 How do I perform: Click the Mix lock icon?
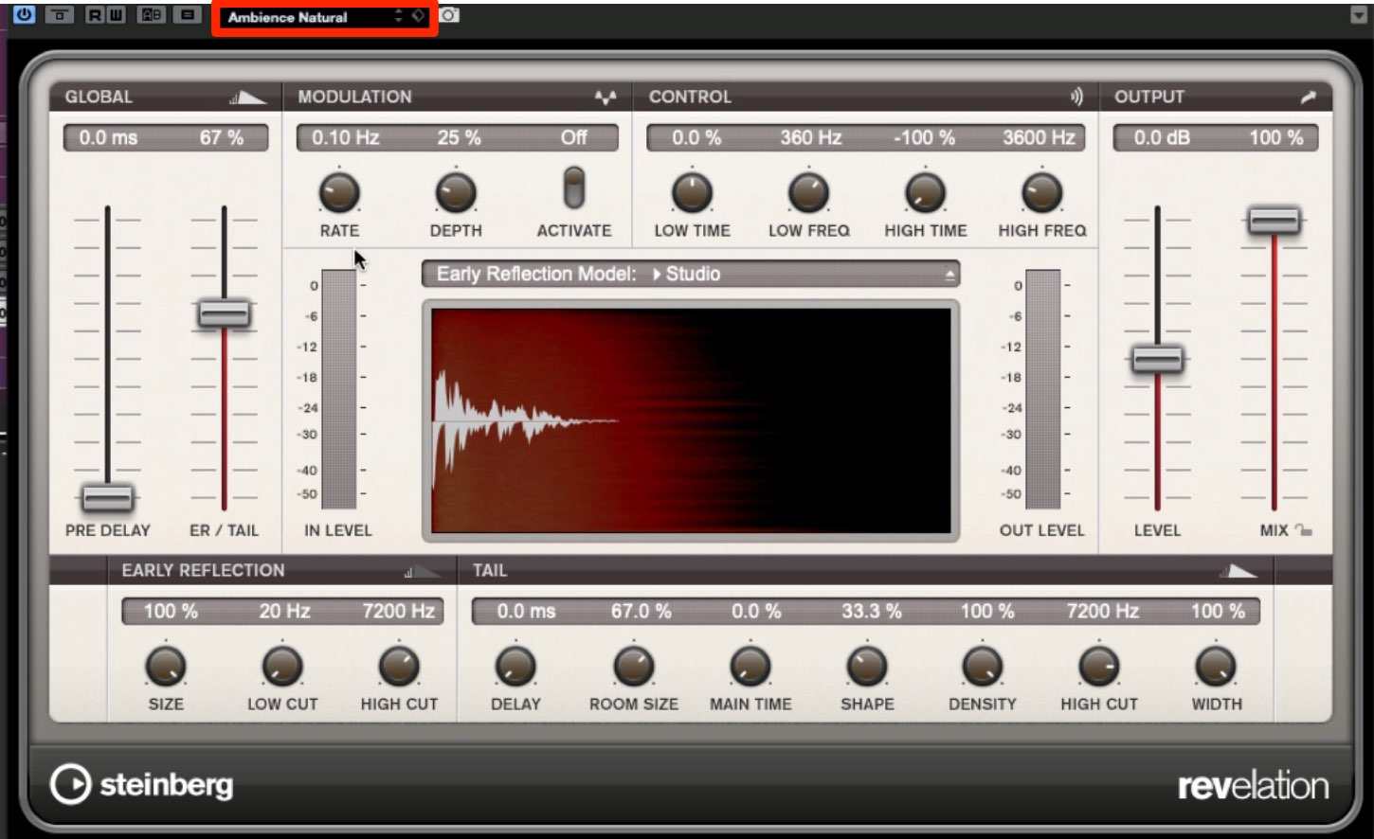pos(1305,530)
